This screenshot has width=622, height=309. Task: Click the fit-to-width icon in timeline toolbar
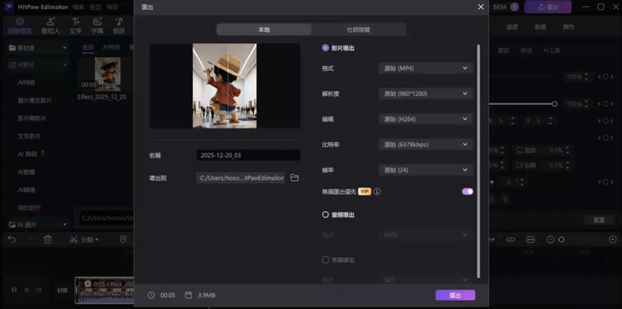tap(530, 240)
